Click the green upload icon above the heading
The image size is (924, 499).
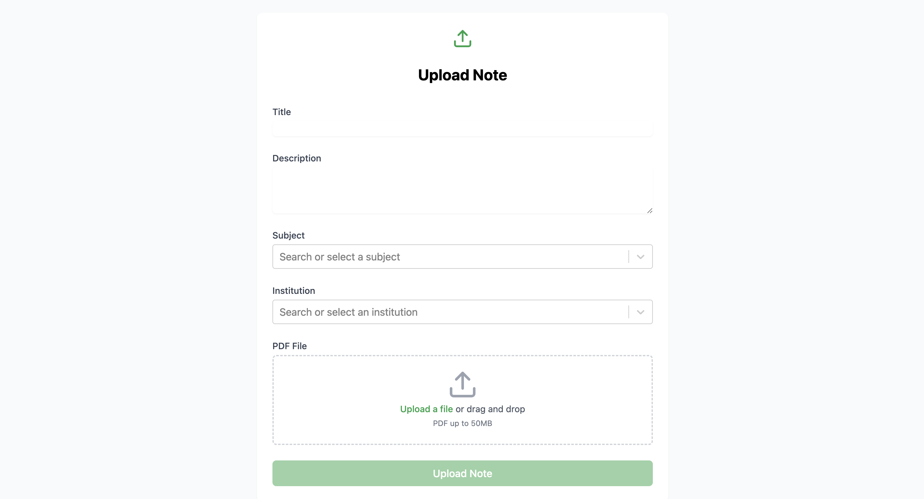[462, 38]
